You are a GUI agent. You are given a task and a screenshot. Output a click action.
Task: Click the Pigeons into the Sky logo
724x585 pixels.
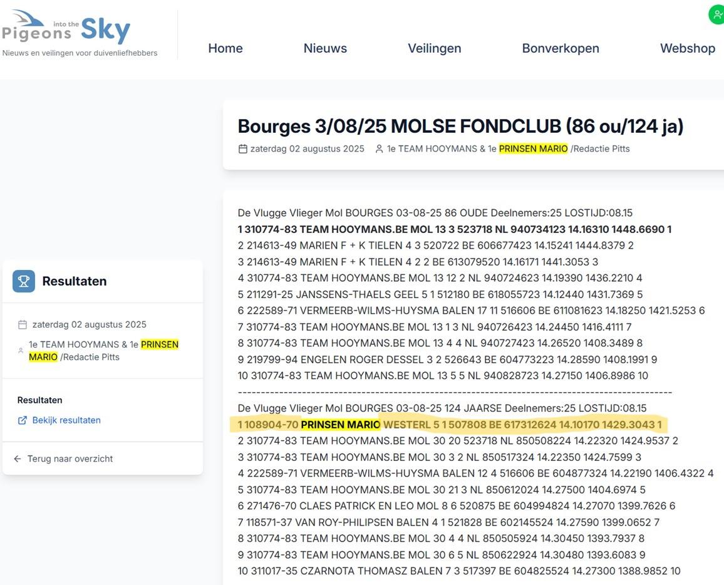(x=66, y=28)
